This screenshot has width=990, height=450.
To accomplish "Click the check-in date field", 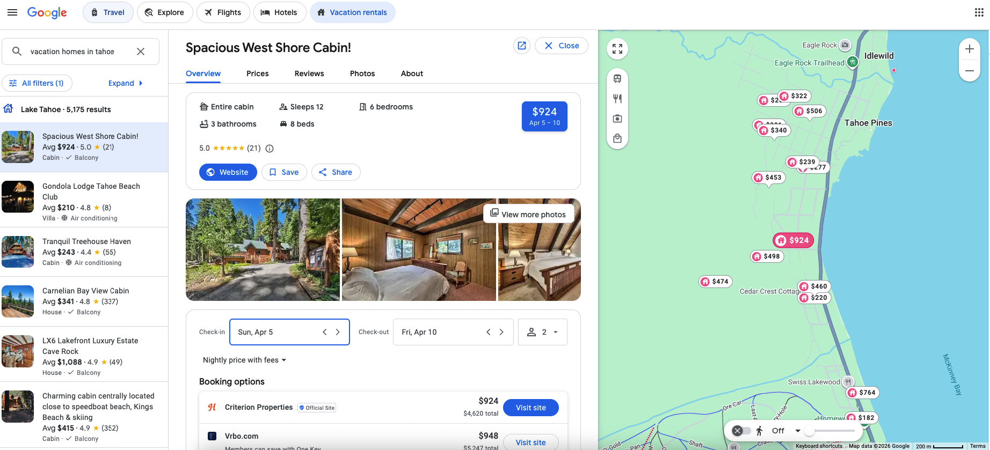I will tap(289, 332).
